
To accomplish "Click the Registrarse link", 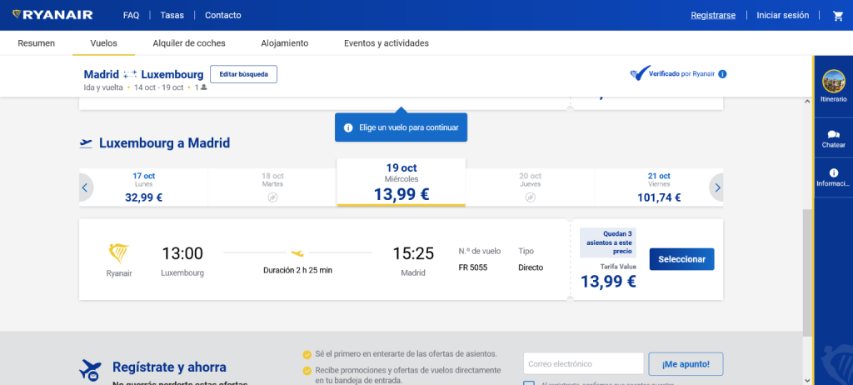I will (x=713, y=15).
